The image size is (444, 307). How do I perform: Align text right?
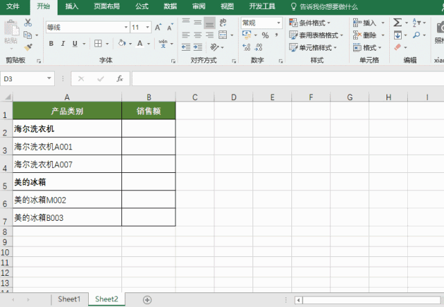click(x=210, y=35)
